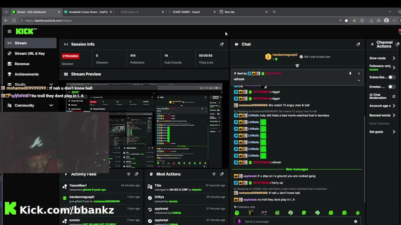Open Stream URL & Key page
This screenshot has height=225, width=401.
tap(30, 53)
